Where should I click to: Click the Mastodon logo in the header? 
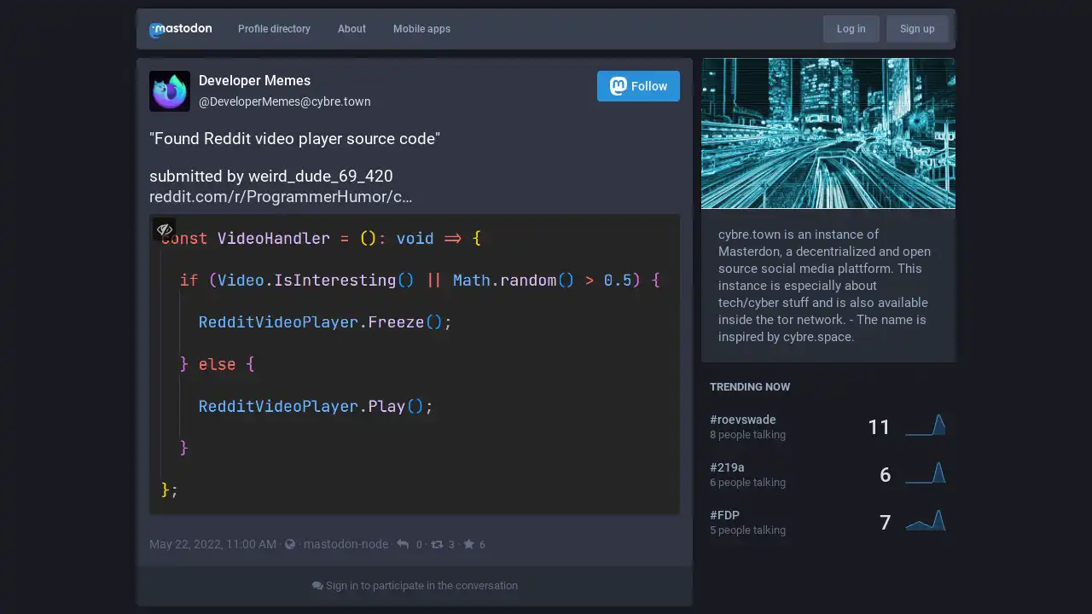[x=181, y=29]
